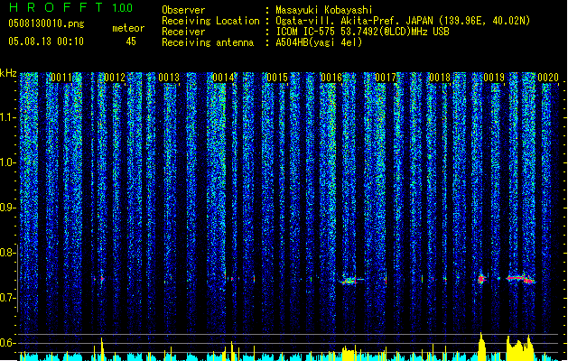Click the round red echo below 0019

click(x=481, y=279)
